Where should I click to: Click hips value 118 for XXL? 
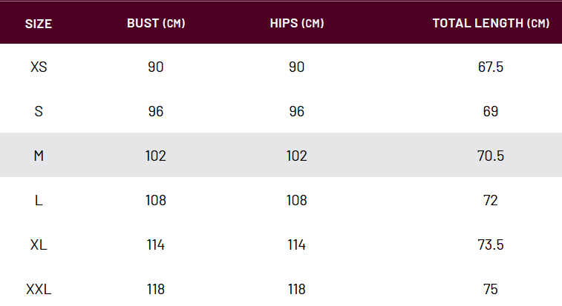click(x=297, y=289)
